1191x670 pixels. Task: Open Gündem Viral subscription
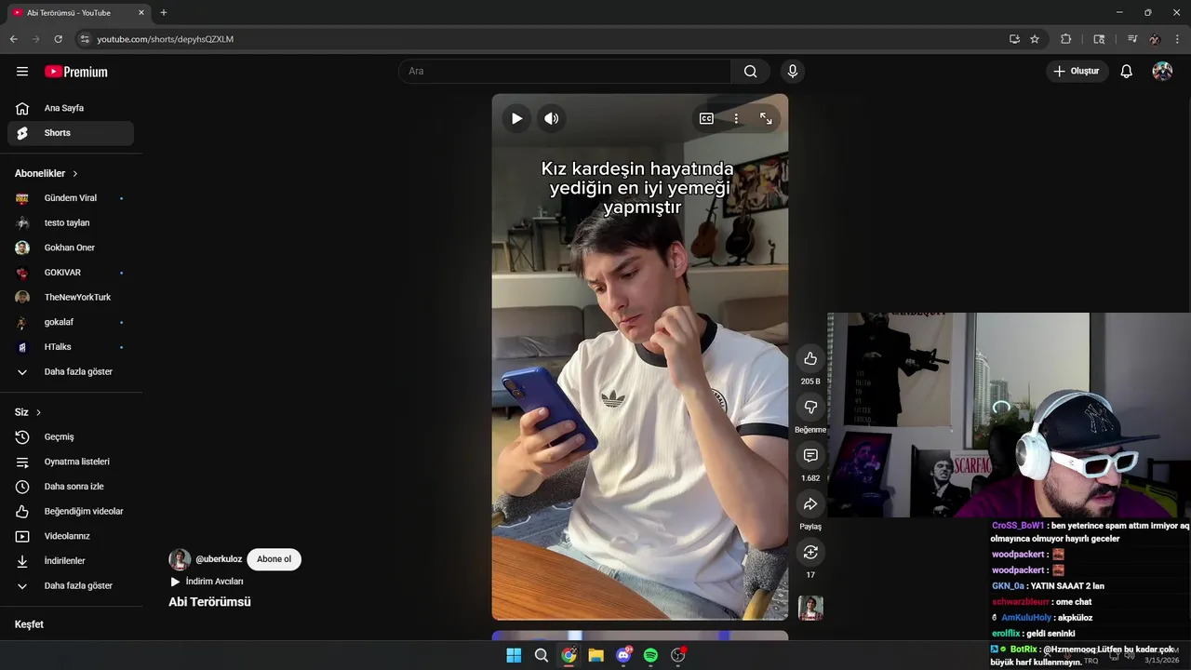click(71, 198)
